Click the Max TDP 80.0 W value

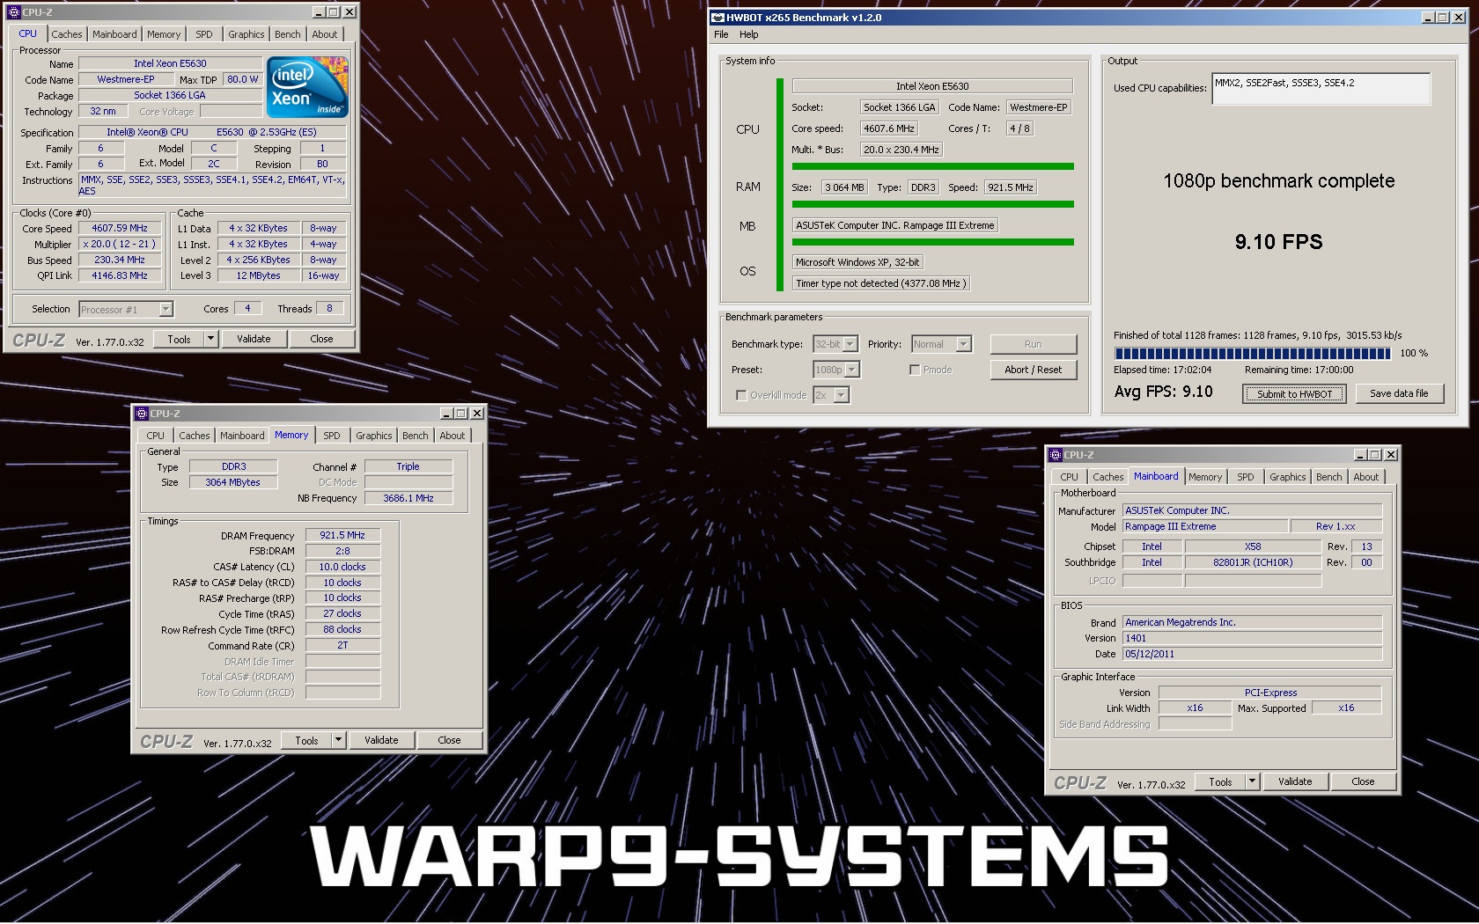point(243,79)
